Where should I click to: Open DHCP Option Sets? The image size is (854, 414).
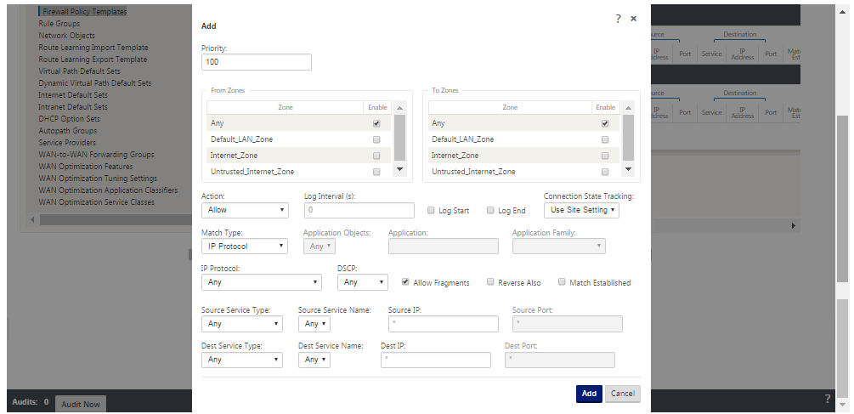[x=69, y=119]
